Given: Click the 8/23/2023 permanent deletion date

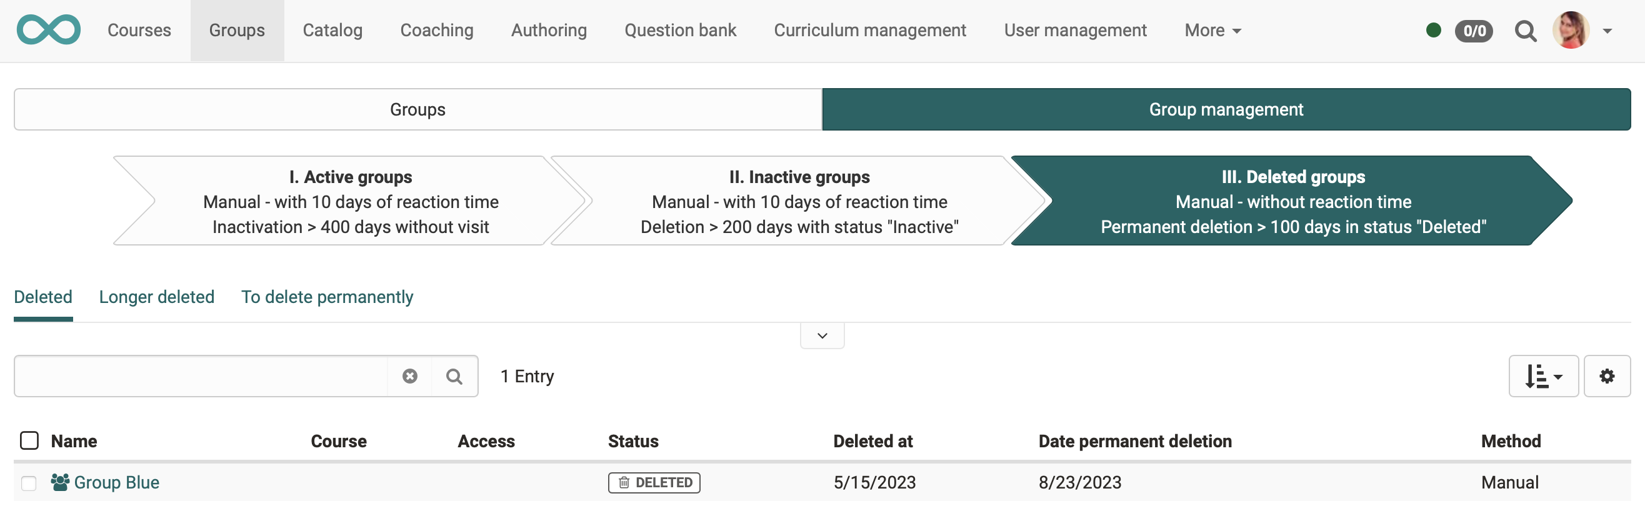Looking at the screenshot, I should [1080, 482].
